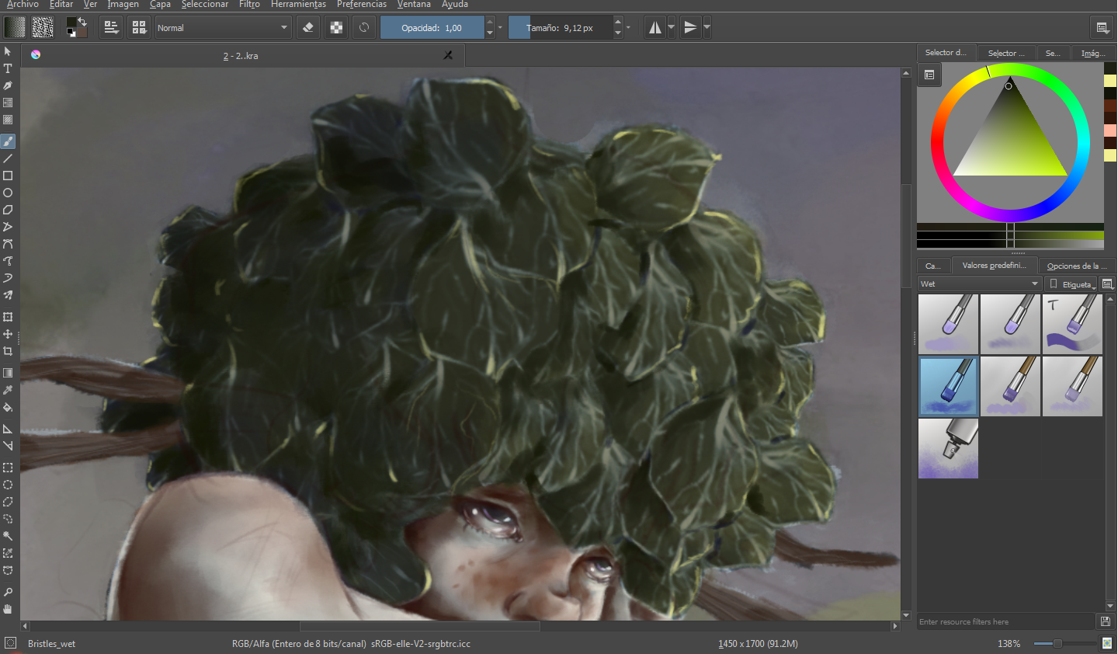The width and height of the screenshot is (1118, 654).
Task: Choose the Fill bucket tool
Action: click(x=8, y=407)
